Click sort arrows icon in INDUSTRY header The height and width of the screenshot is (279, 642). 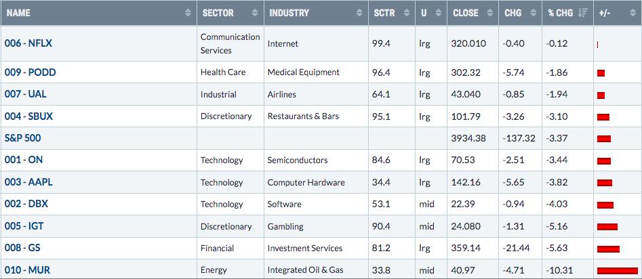359,13
